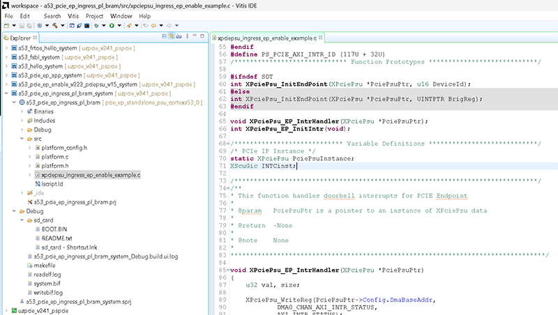Screen dimensions: 558x315
Task: Select a53_pcie_ep_ingress_pl_bram.prj file
Action: (75, 202)
